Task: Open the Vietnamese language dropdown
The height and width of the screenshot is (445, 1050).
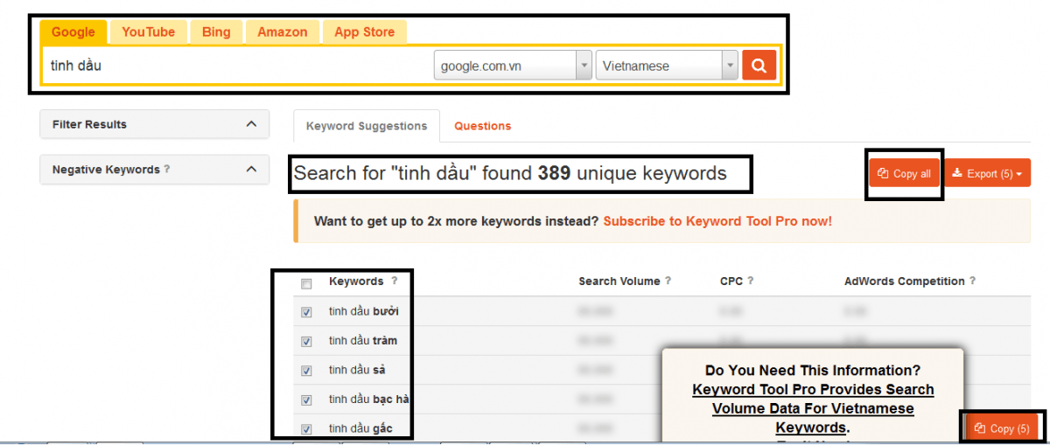Action: click(667, 66)
